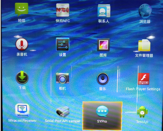Open the TestApi Android app

coord(142,112)
